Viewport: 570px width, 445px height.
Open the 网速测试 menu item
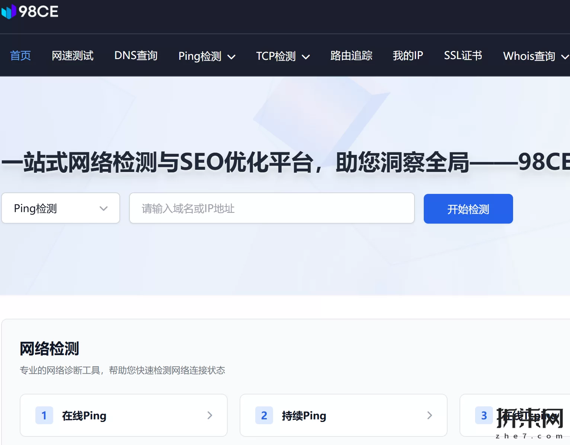click(x=73, y=56)
